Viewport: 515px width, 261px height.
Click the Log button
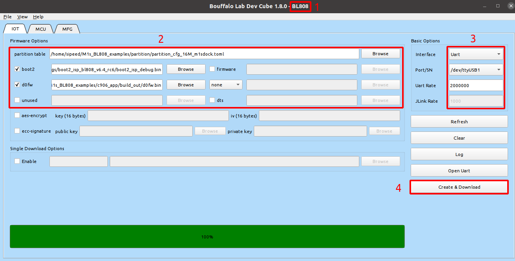(x=459, y=154)
